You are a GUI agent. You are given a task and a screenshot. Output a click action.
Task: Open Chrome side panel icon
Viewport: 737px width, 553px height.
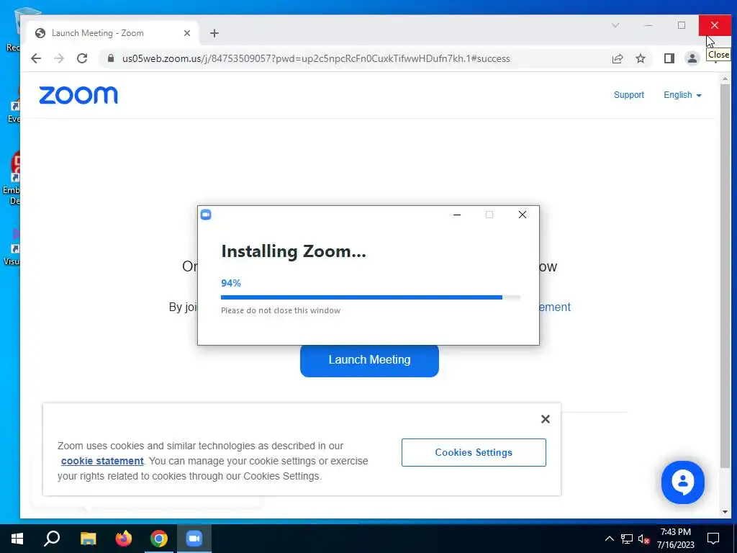click(669, 58)
